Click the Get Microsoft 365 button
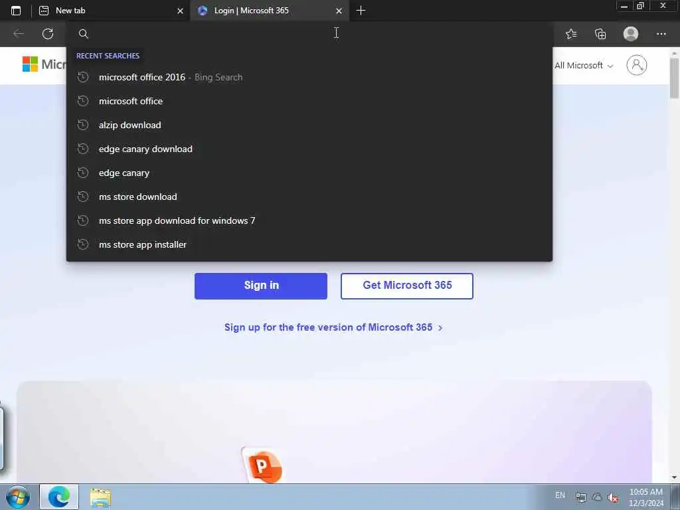680x510 pixels. 407,286
